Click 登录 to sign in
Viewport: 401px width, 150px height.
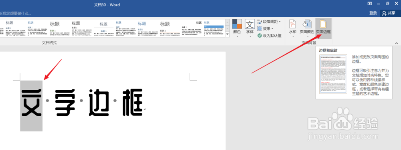click(373, 13)
